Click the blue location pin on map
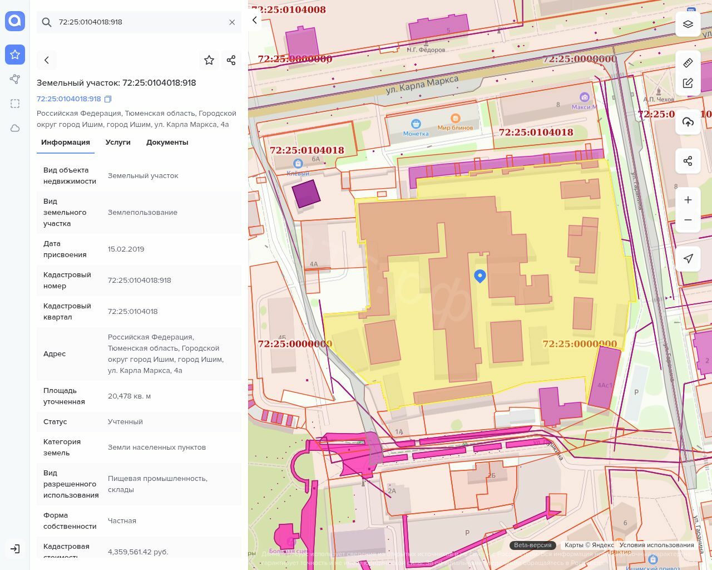The width and height of the screenshot is (712, 570). pyautogui.click(x=479, y=276)
